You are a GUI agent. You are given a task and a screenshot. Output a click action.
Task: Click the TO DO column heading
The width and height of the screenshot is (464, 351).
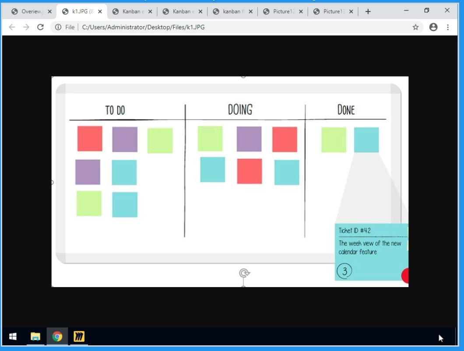click(x=115, y=110)
